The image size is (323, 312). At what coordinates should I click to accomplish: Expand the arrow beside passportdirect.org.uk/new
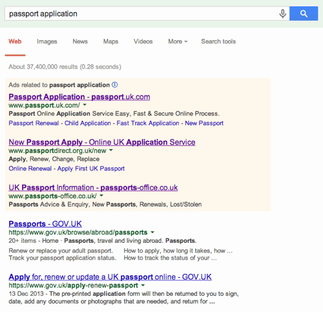[x=111, y=150]
